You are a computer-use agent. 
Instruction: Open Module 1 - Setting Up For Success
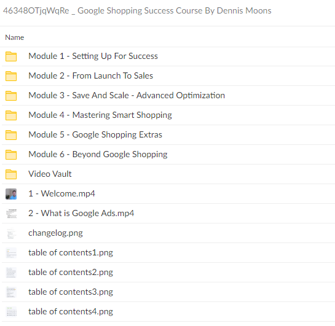click(x=93, y=56)
